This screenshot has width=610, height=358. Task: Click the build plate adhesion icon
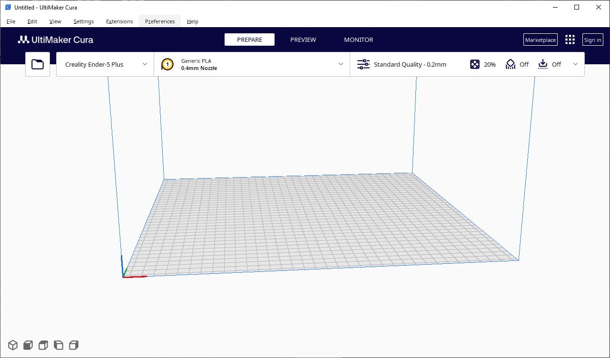click(x=543, y=64)
